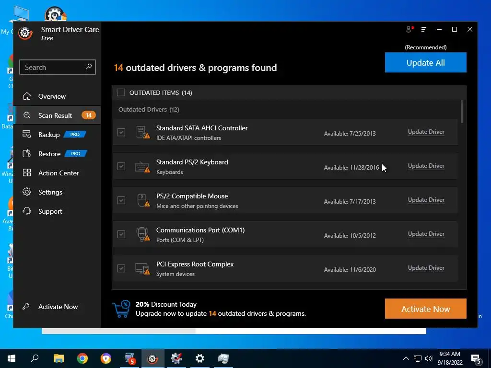Click the orange Activate Now button
This screenshot has height=368, width=491.
click(x=426, y=309)
